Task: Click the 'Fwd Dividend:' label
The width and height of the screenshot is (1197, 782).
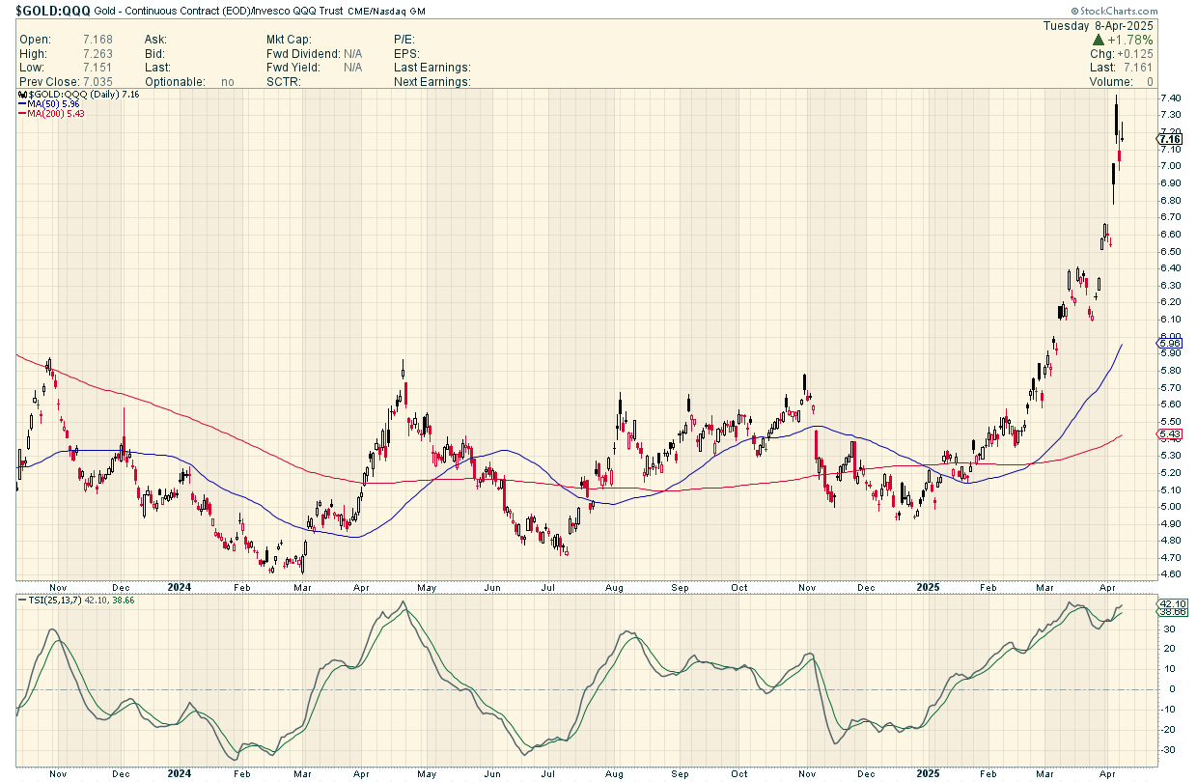Action: click(303, 54)
